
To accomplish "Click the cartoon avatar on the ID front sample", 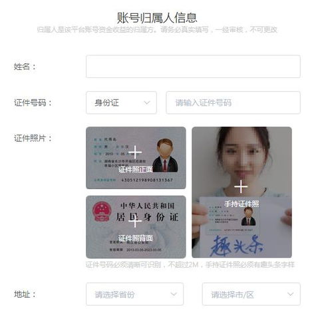I will [165, 155].
